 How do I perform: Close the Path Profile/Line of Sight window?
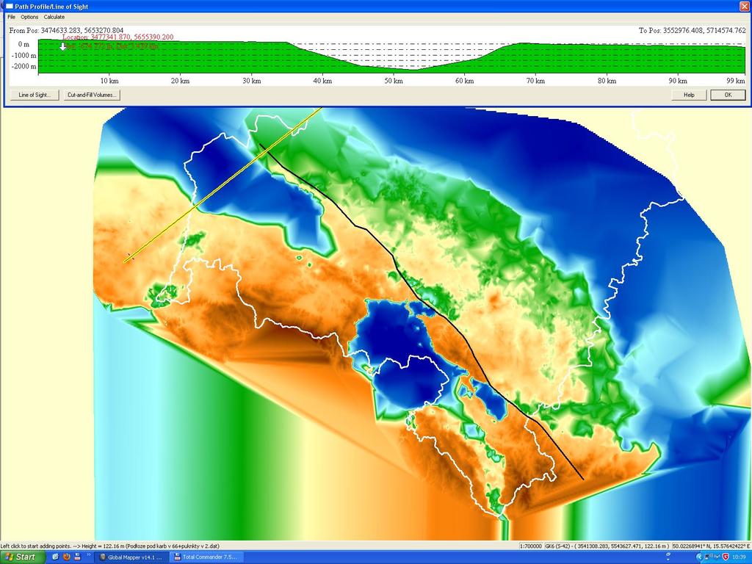pyautogui.click(x=744, y=6)
